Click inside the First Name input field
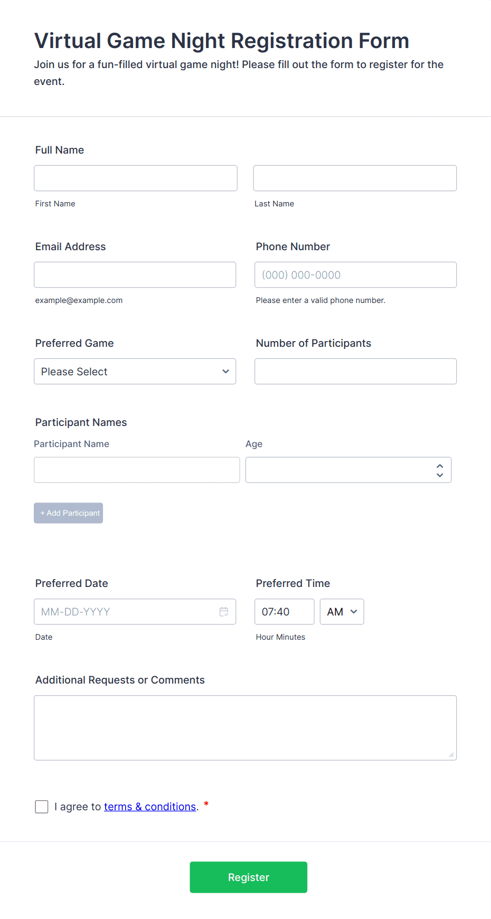The image size is (491, 919). tap(135, 178)
